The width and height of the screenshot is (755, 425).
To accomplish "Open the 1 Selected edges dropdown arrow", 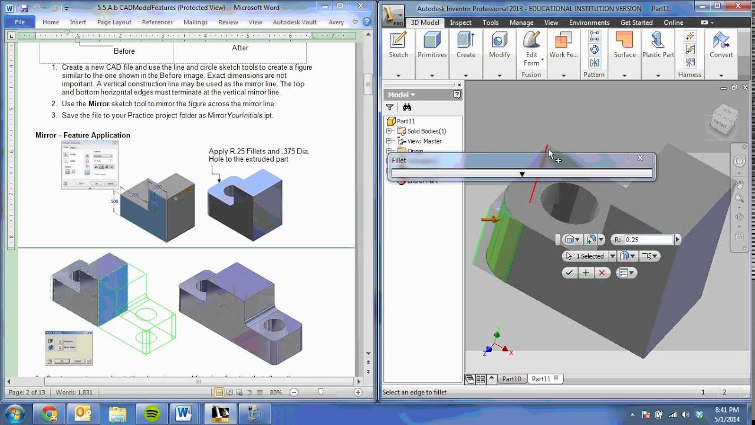I will 612,256.
